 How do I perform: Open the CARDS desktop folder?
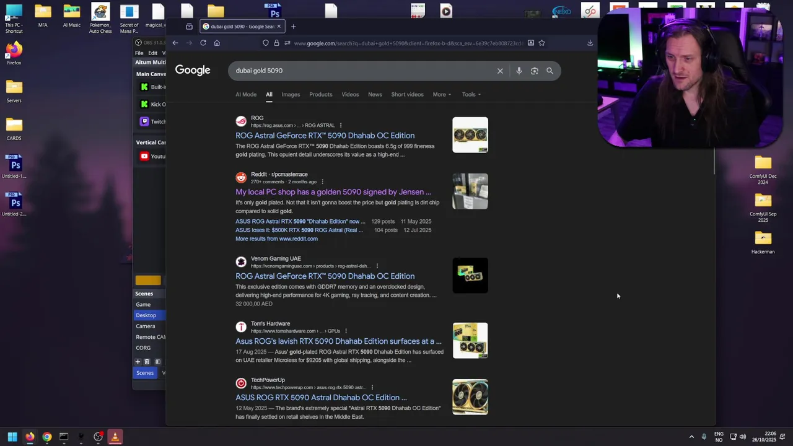14,129
